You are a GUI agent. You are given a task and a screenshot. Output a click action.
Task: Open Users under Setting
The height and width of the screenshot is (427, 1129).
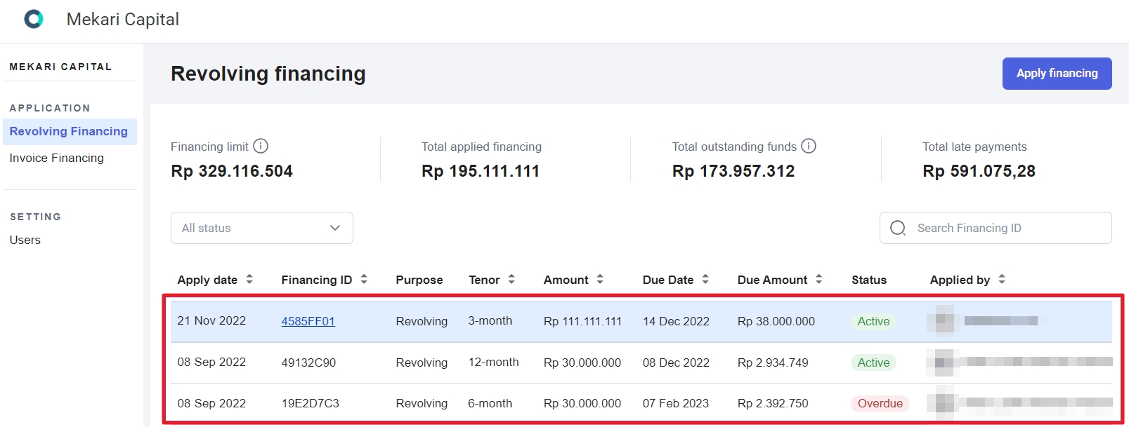pos(25,240)
